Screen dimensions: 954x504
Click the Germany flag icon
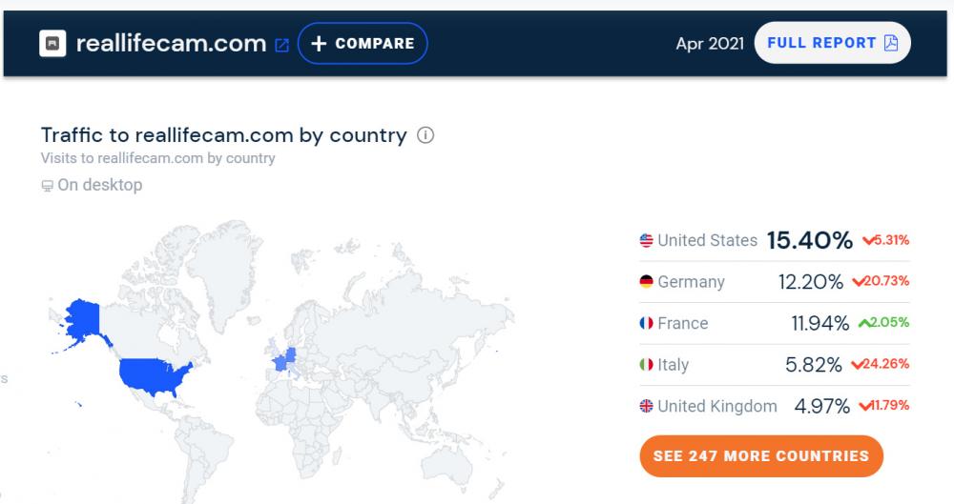click(x=646, y=282)
